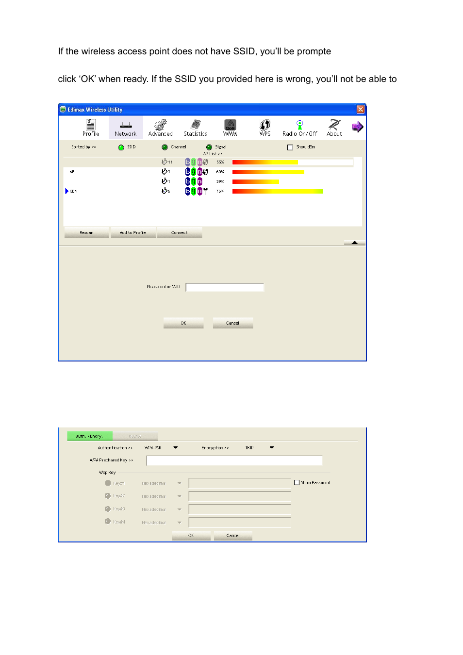Click OK in the SSID prompt
Image resolution: width=463 pixels, height=655 pixels.
pos(183,323)
